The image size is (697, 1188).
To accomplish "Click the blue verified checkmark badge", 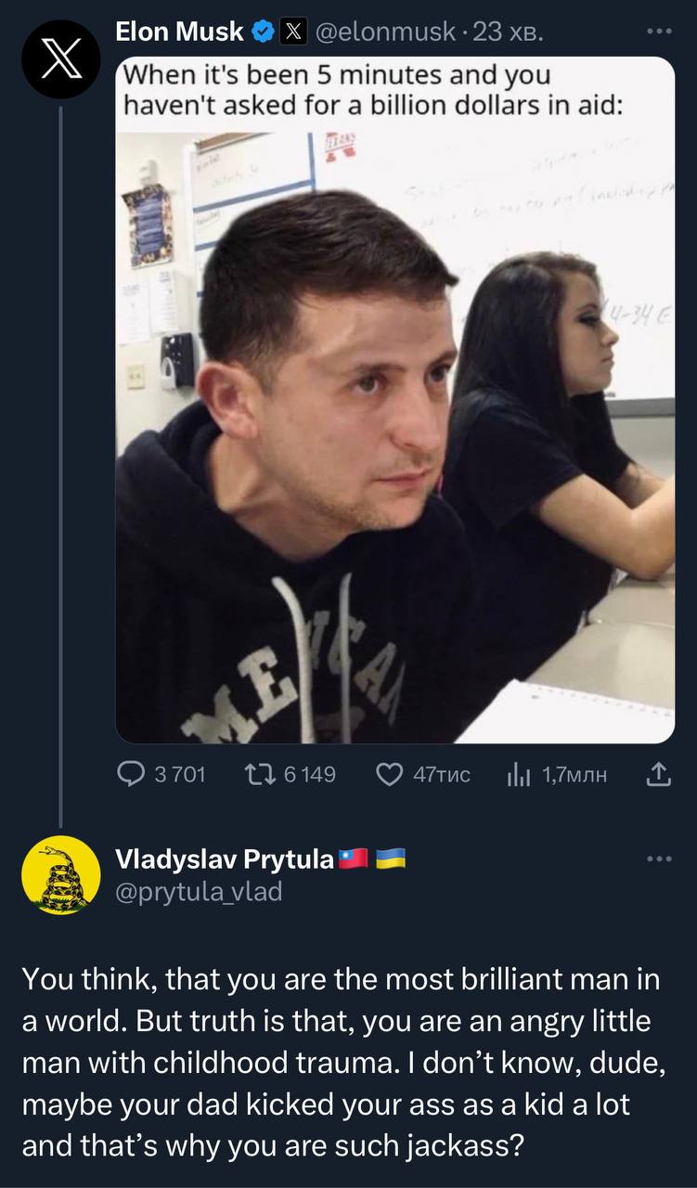I will tap(263, 32).
